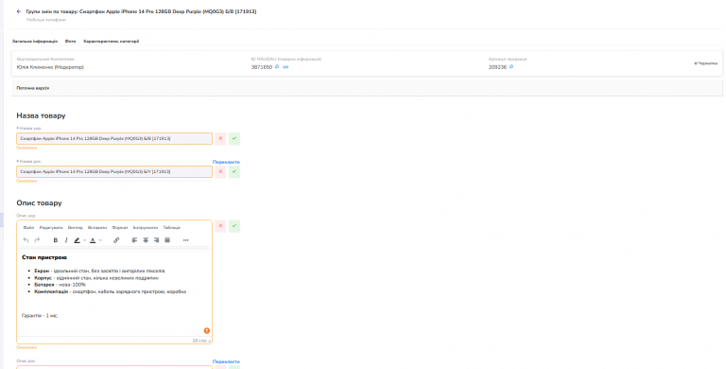
Task: Center align text in editor
Action: click(x=146, y=240)
